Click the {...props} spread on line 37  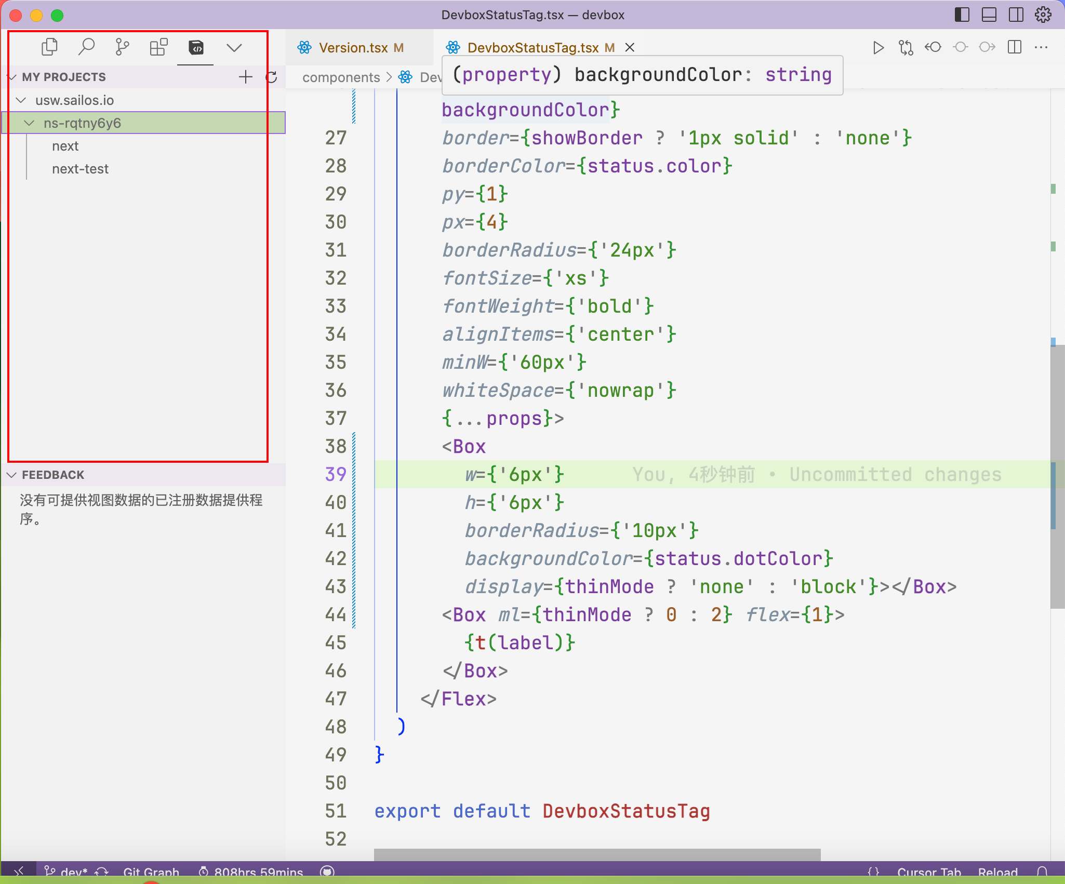(x=497, y=418)
